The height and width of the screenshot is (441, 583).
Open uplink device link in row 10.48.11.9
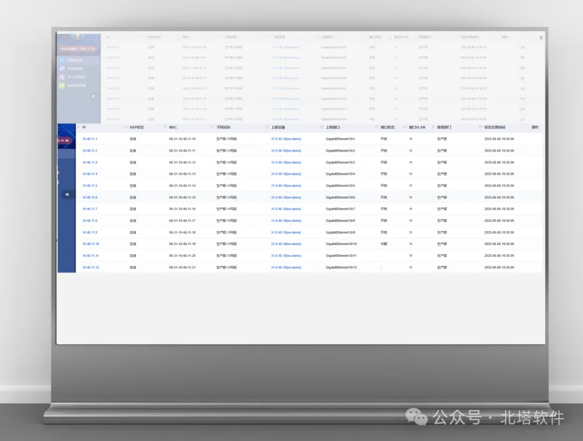[x=286, y=233]
